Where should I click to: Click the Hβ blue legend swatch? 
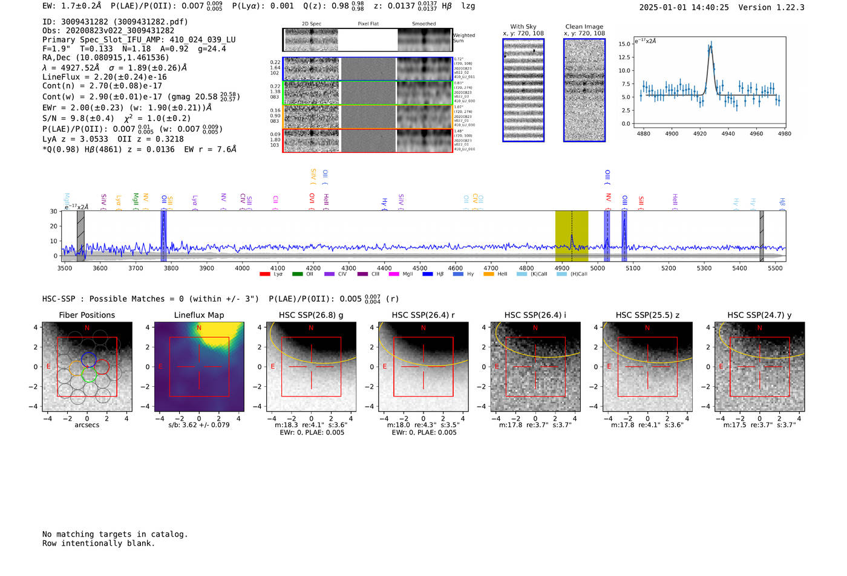[x=427, y=274]
